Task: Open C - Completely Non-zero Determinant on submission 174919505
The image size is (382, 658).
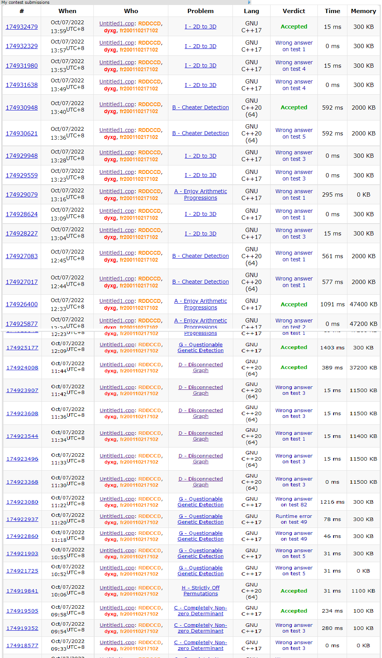Action: 200,611
